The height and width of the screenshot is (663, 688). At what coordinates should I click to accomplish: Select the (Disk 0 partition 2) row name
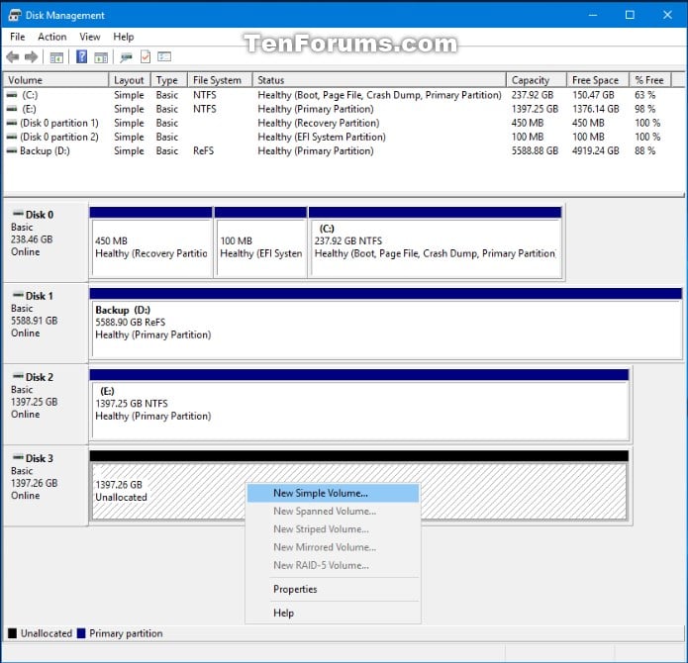[59, 137]
